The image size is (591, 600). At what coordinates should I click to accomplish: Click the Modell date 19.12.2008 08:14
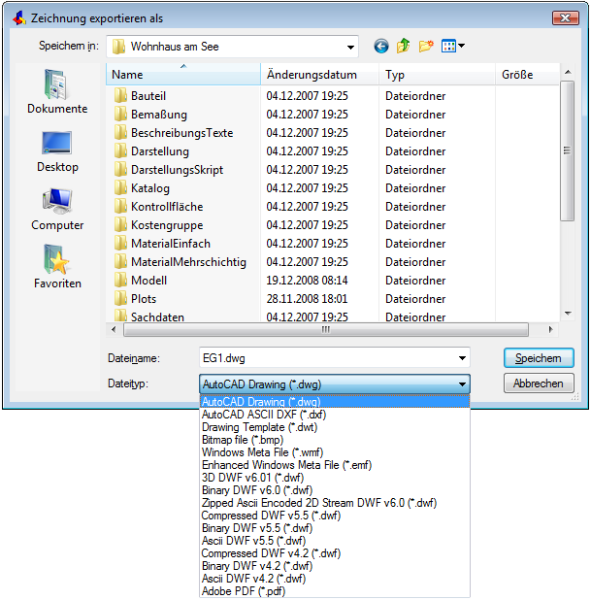pos(307,281)
